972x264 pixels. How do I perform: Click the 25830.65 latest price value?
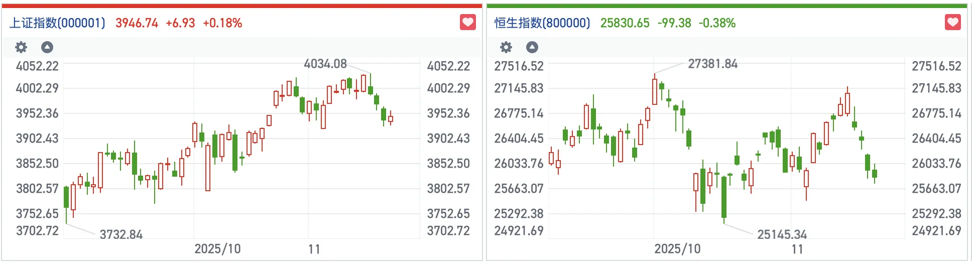click(x=625, y=23)
